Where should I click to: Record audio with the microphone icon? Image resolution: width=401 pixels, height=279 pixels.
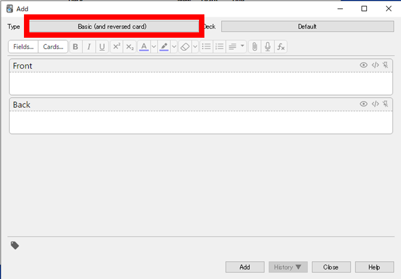point(268,47)
